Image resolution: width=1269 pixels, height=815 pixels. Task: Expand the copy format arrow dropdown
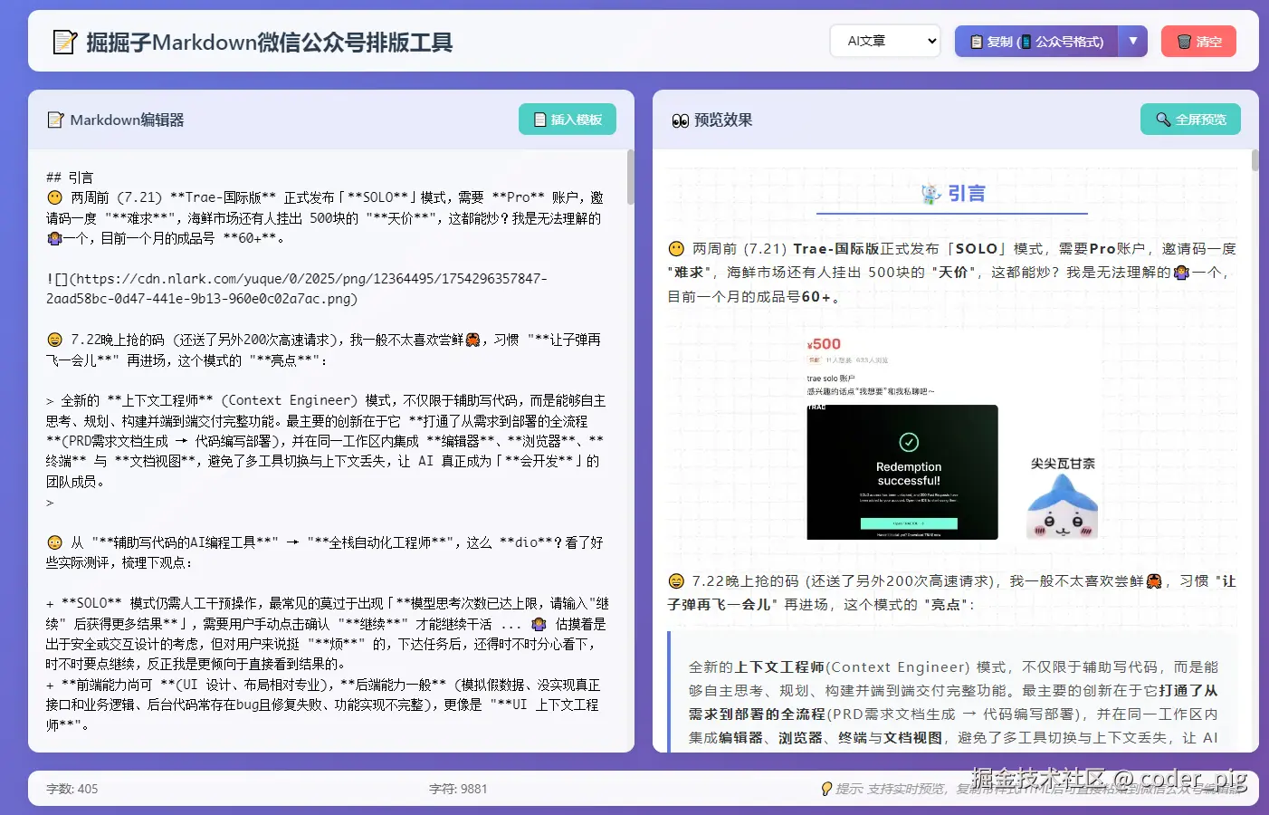[1133, 42]
